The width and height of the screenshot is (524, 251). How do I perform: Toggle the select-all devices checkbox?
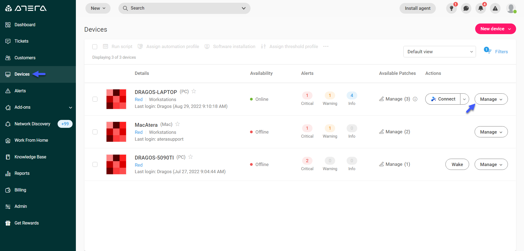[x=95, y=47]
